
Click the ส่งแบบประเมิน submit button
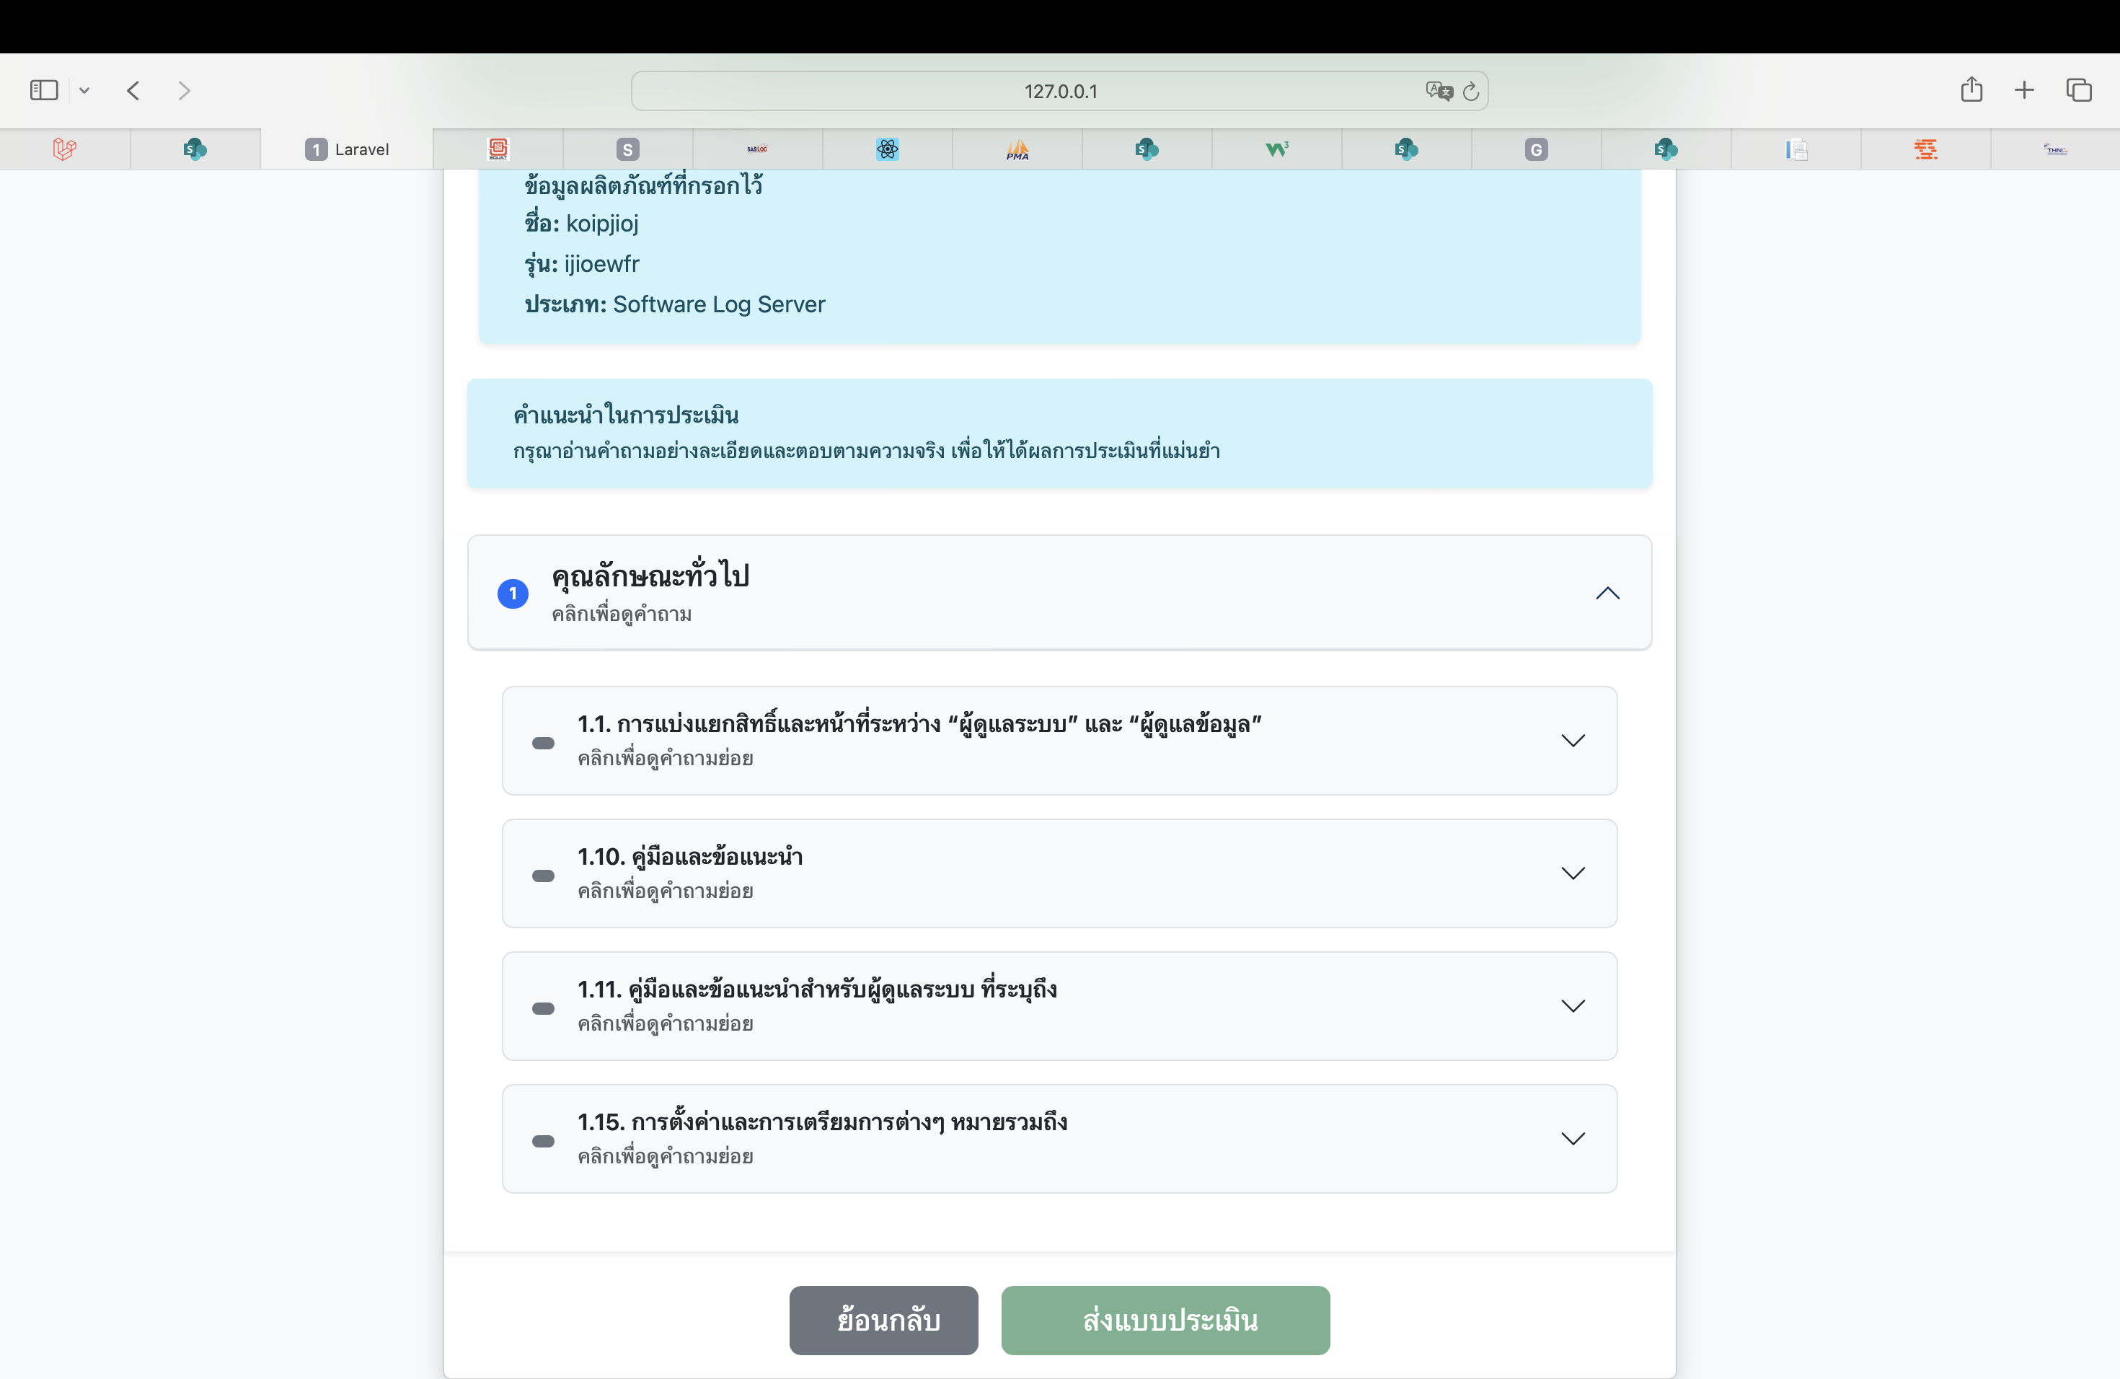coord(1165,1320)
